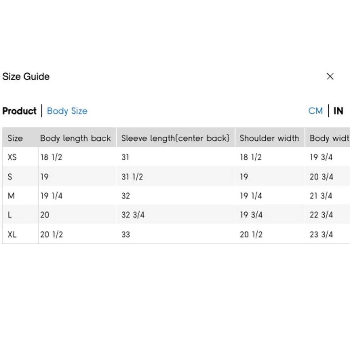Click the Sleeve length(center back) header
The width and height of the screenshot is (350, 350).
tap(175, 138)
